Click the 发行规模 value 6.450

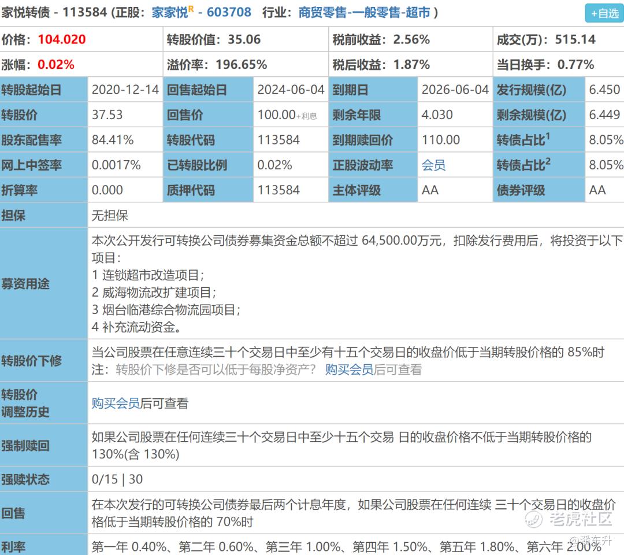click(604, 90)
